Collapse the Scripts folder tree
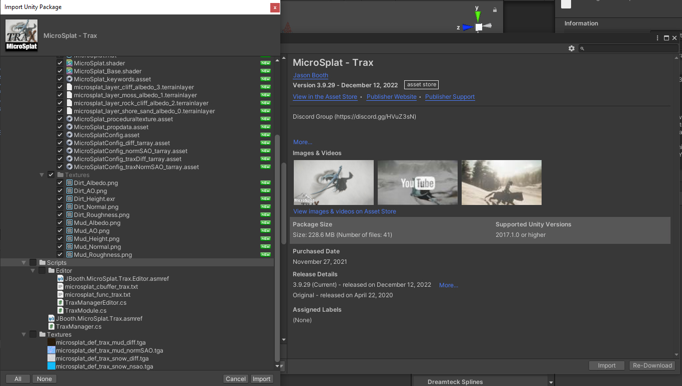 (x=23, y=263)
